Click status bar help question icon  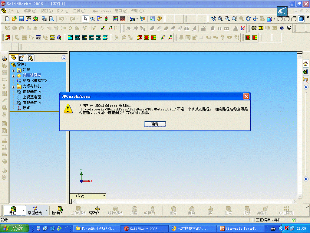[294, 220]
